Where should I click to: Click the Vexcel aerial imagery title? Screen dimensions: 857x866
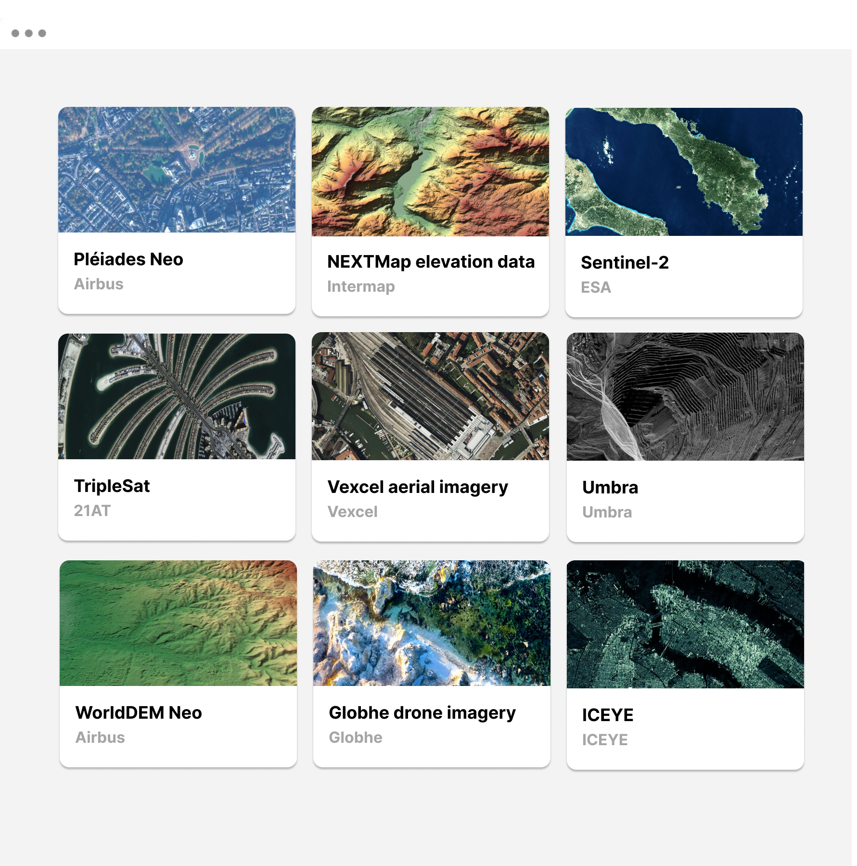point(418,487)
